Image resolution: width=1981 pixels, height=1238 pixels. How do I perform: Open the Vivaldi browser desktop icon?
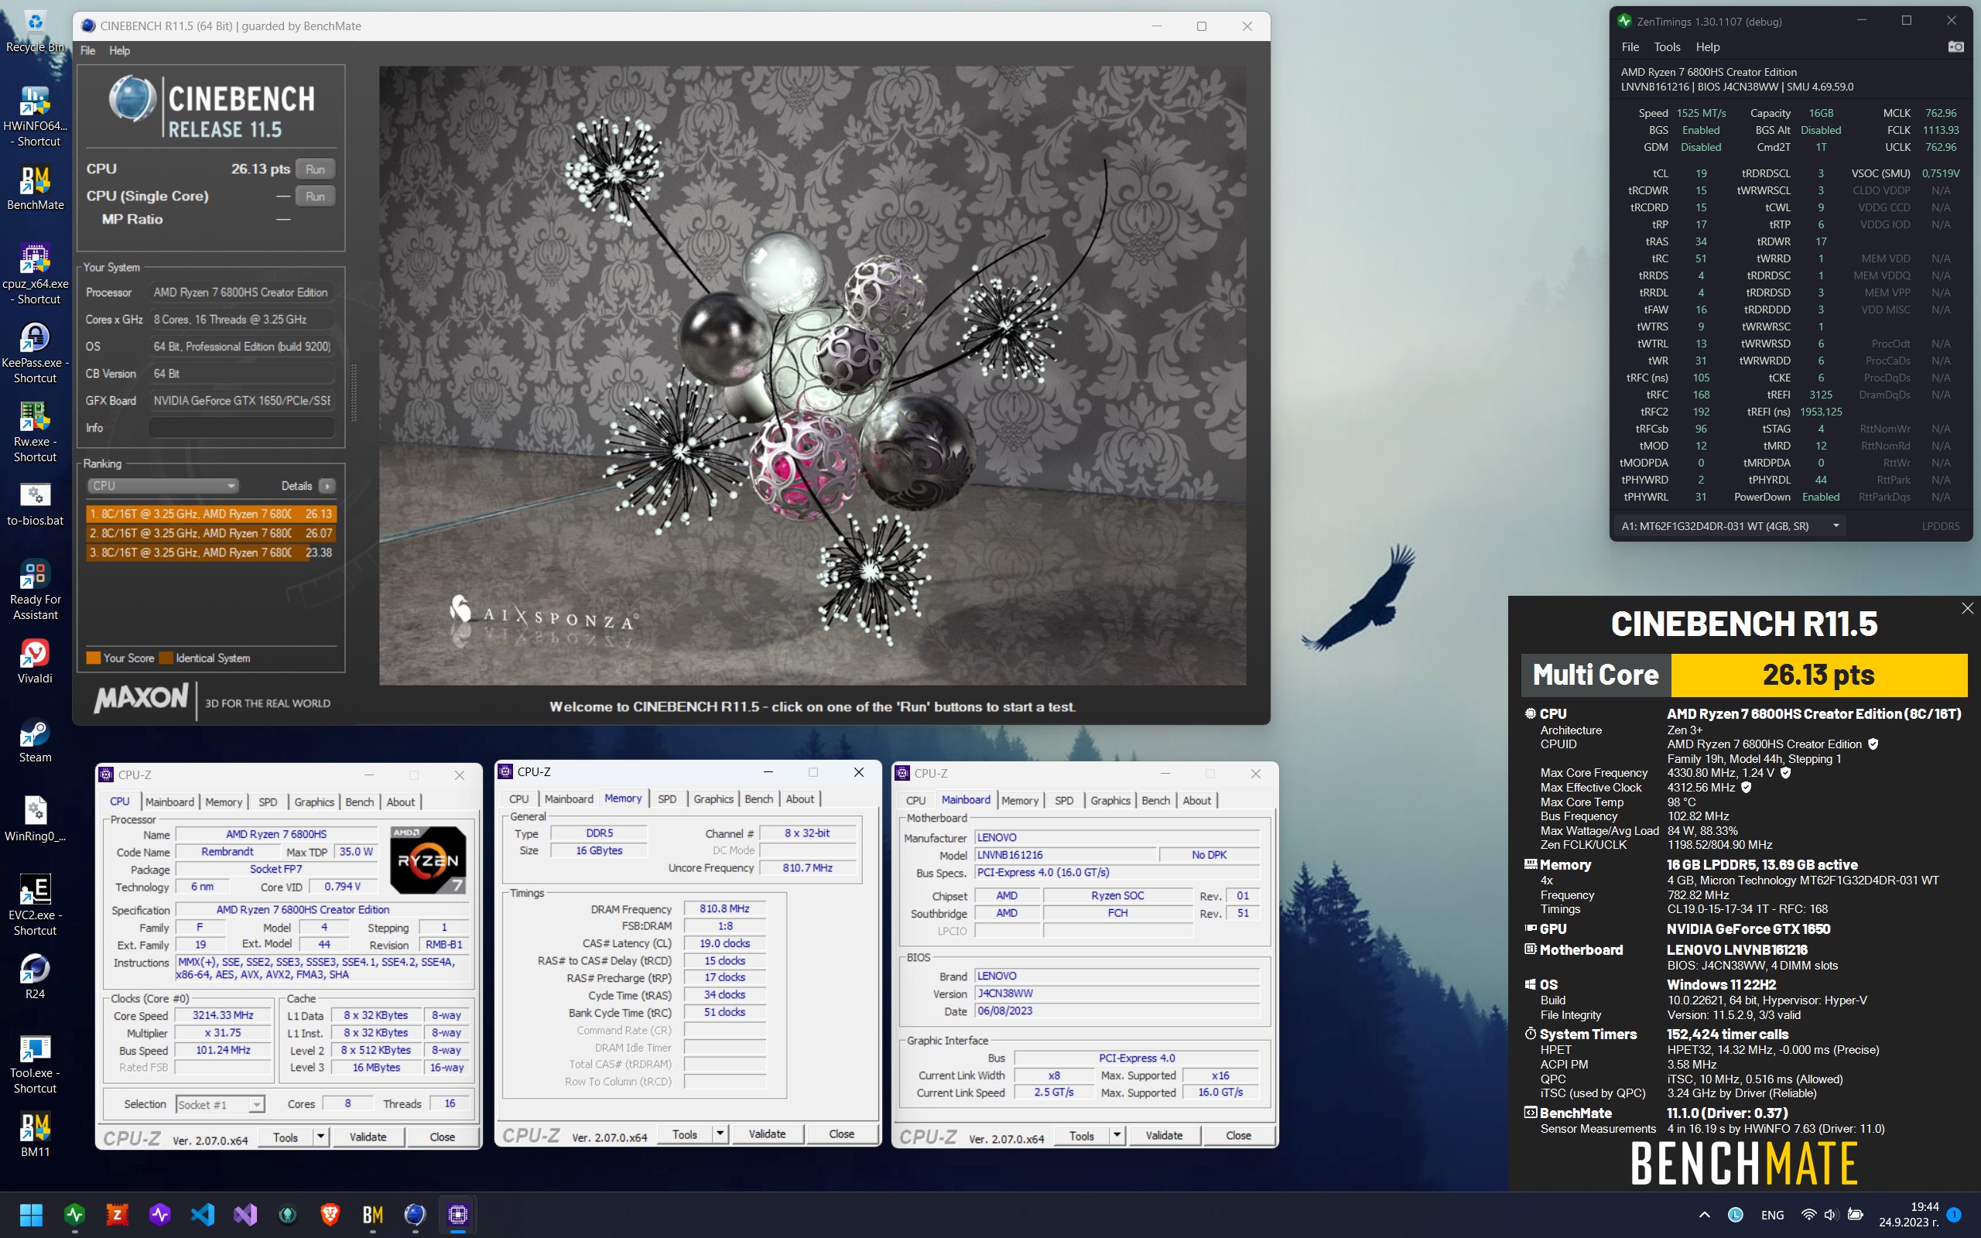click(34, 661)
